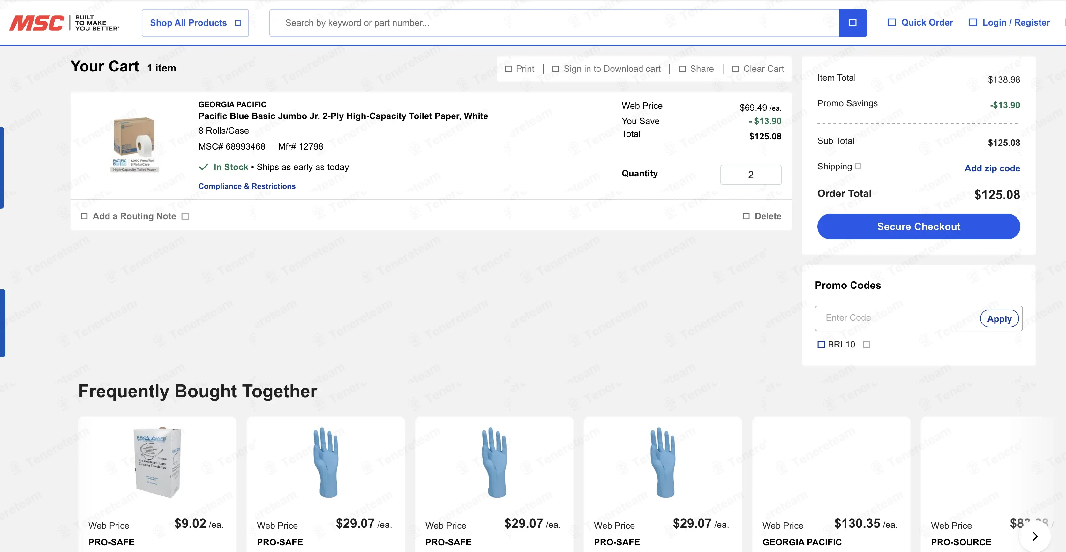Click the blue search submit button
Screen dimensions: 1066x552
pyautogui.click(x=852, y=23)
